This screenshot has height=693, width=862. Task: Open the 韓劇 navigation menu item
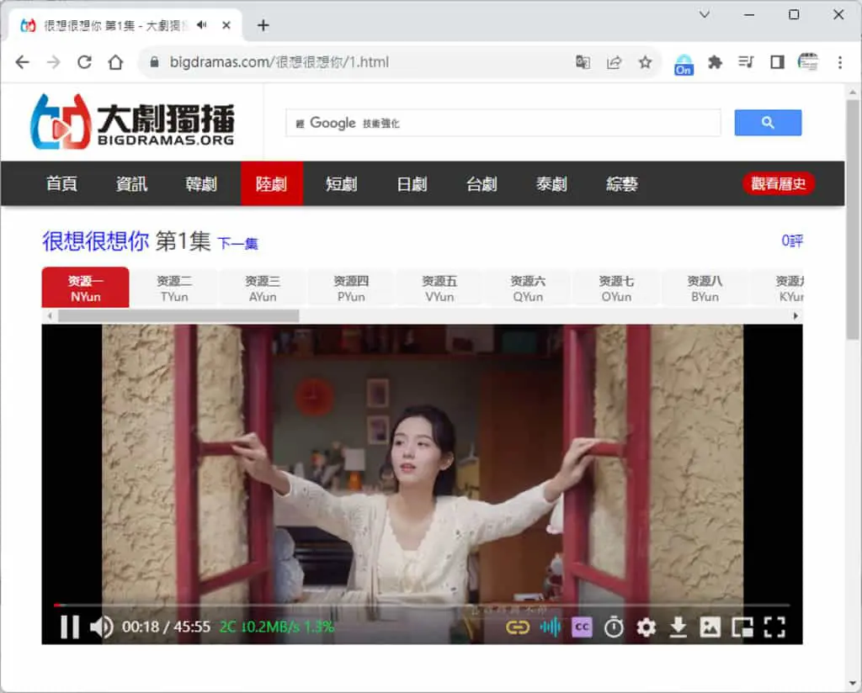[201, 183]
